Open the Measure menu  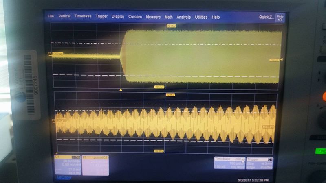[x=153, y=17]
